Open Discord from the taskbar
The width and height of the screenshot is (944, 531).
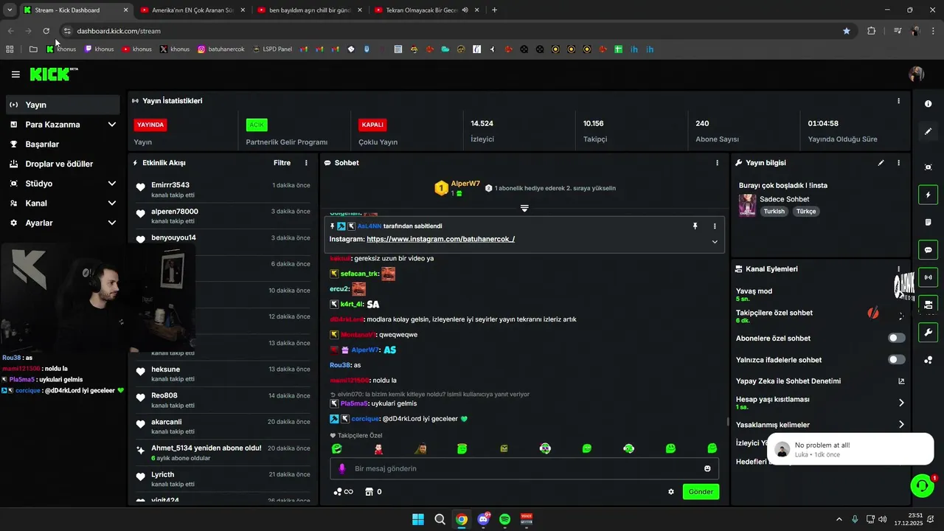[x=483, y=519]
